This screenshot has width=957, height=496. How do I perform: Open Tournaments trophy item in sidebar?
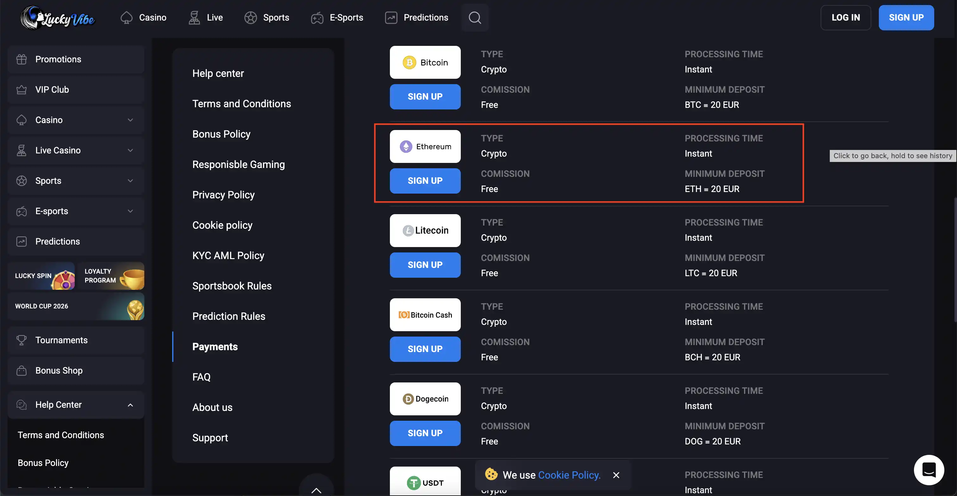76,340
